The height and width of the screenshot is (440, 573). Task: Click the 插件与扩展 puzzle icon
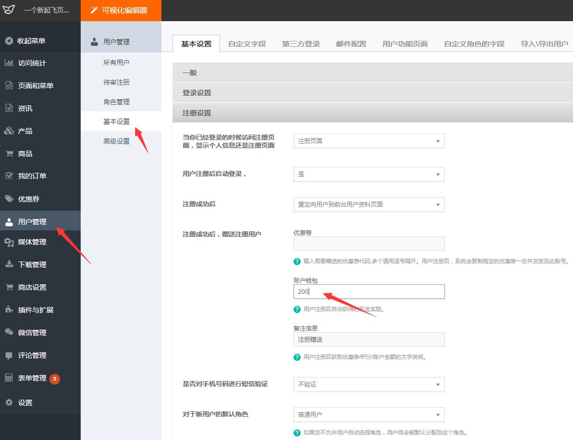(x=9, y=309)
